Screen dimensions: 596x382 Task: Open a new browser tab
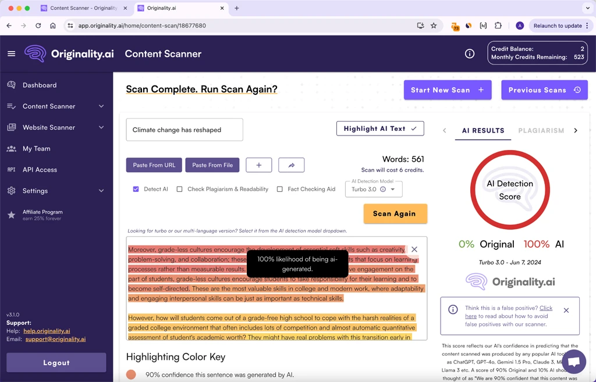pos(236,8)
